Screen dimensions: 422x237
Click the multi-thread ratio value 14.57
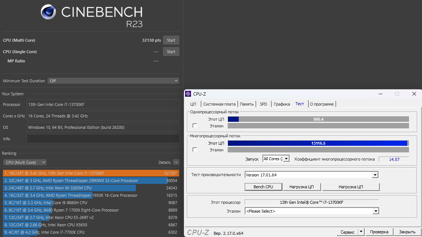394,159
